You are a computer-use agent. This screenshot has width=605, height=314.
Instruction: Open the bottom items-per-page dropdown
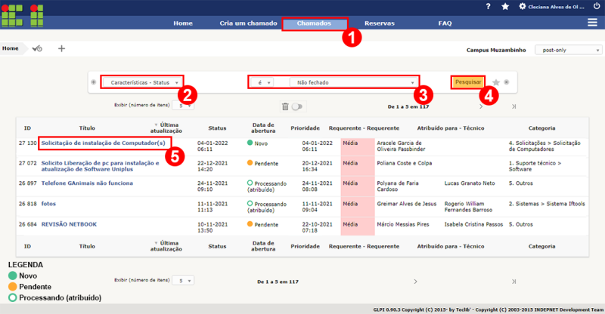tap(183, 281)
